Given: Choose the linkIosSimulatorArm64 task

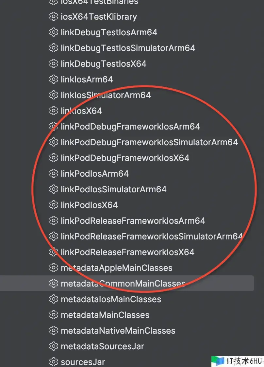Looking at the screenshot, I should tap(106, 95).
